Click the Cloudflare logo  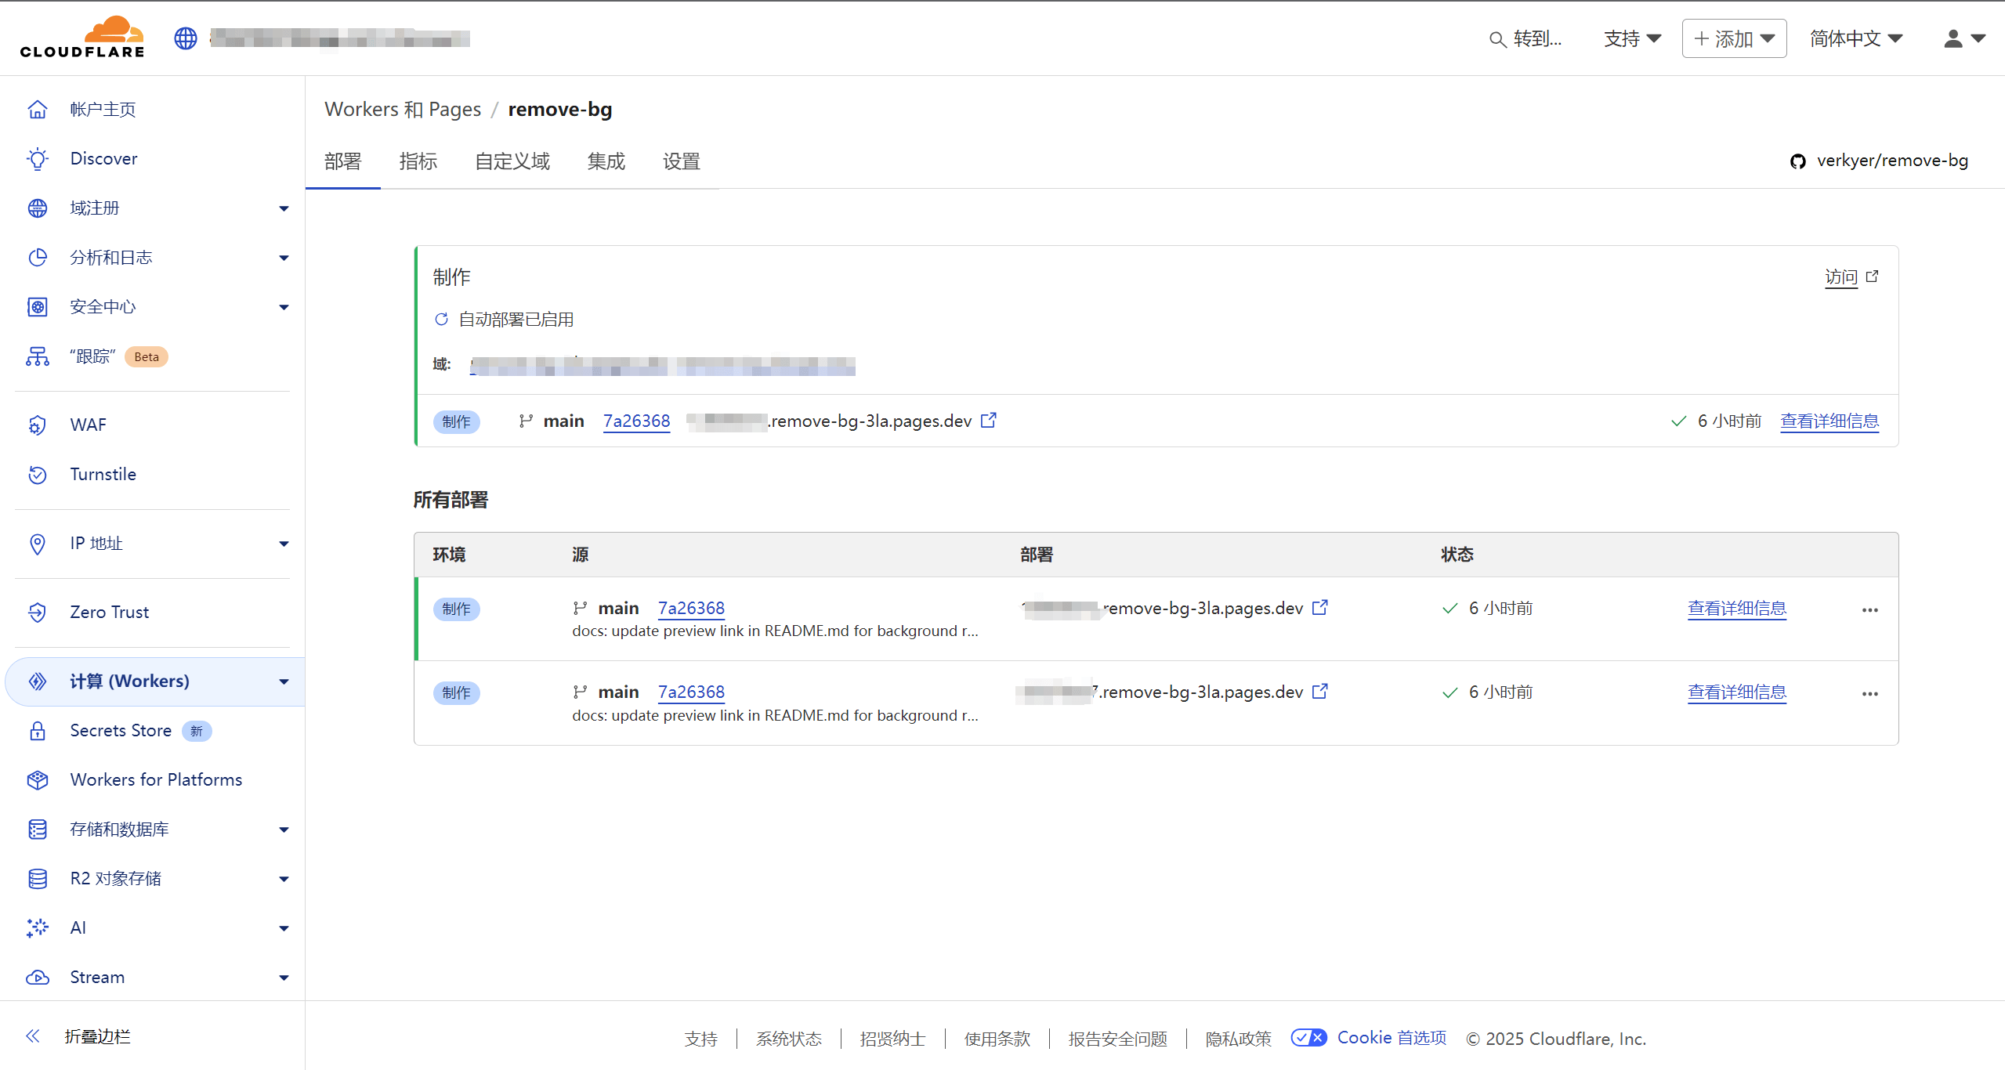pyautogui.click(x=82, y=38)
